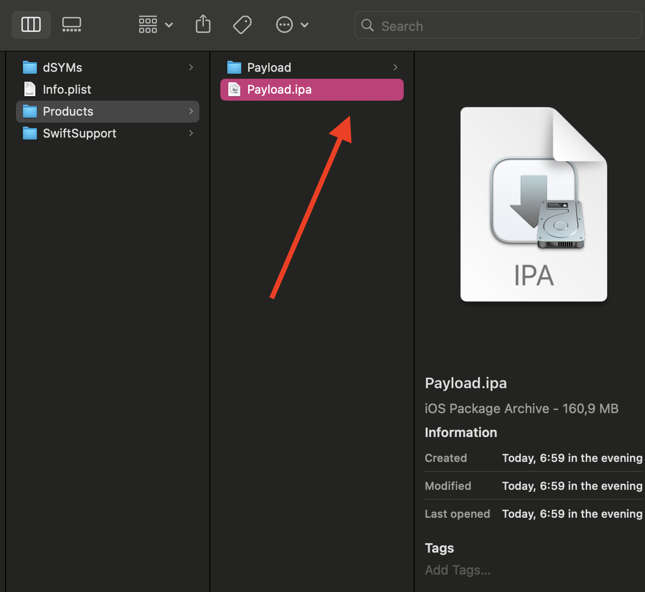
Task: Expand the SwiftSupport folder chevron
Action: 191,133
